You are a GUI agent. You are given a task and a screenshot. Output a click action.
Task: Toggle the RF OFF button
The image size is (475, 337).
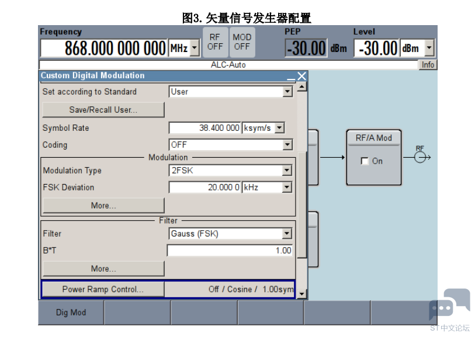[215, 42]
